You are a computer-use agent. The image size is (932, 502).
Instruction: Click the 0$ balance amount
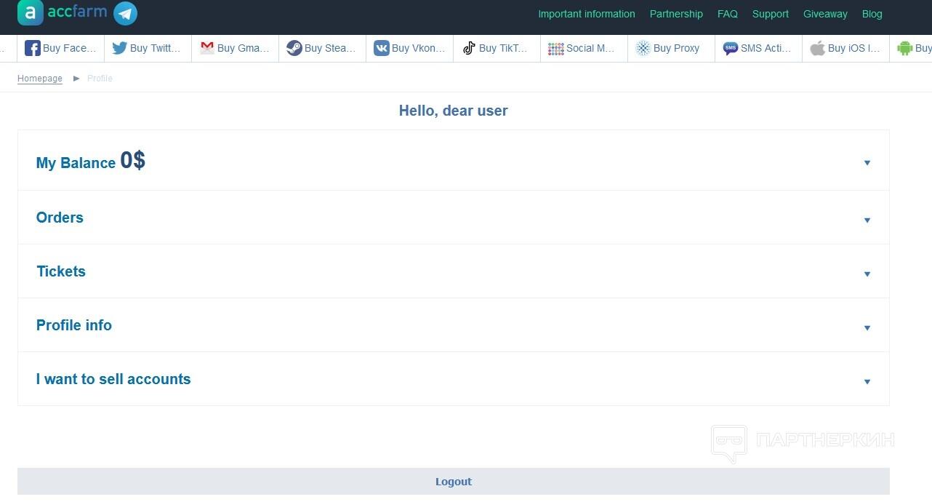point(133,160)
